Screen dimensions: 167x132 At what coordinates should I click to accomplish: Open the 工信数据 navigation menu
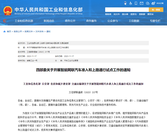point(134,21)
